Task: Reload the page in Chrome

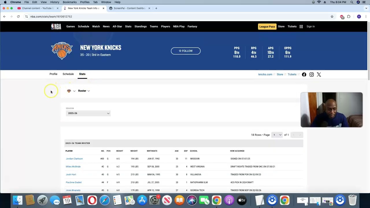Action: coord(18,16)
